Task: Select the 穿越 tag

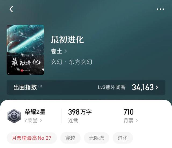Action: (x=70, y=138)
